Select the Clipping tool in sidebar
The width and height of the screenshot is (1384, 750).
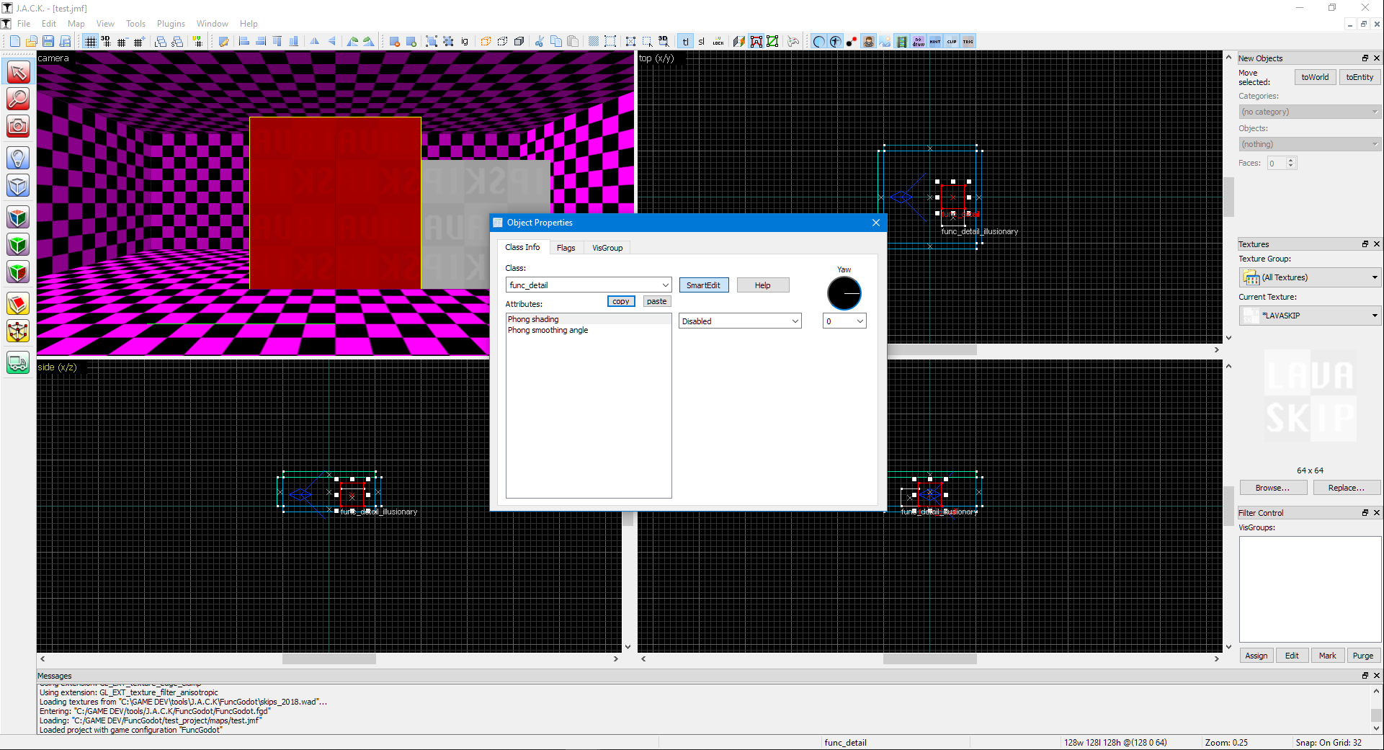coord(18,304)
